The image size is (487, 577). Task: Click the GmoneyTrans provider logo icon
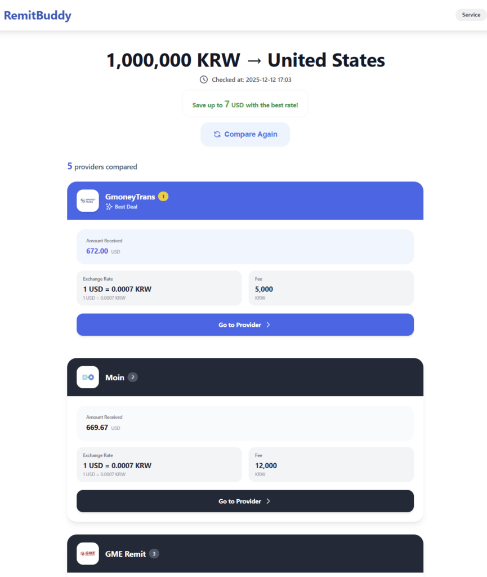click(88, 201)
